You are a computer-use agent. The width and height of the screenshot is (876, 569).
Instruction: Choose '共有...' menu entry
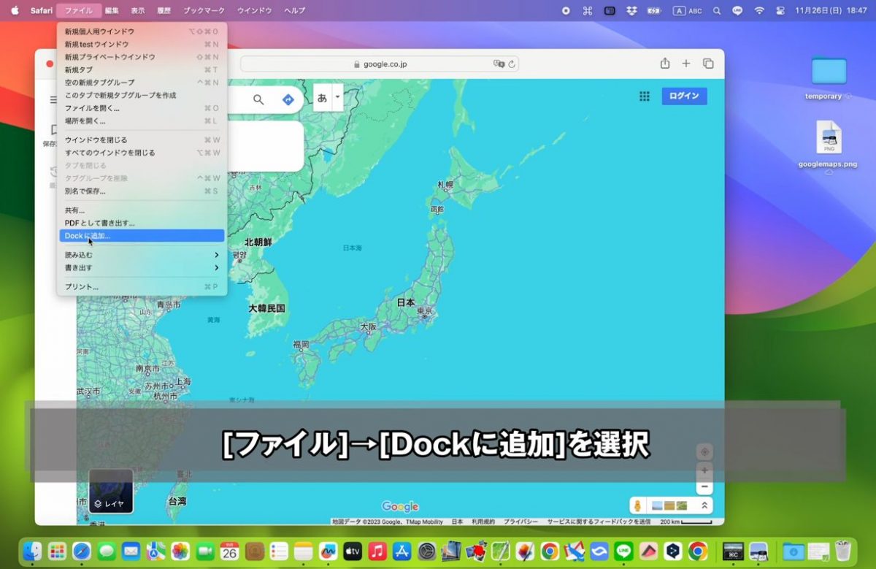pyautogui.click(x=142, y=210)
